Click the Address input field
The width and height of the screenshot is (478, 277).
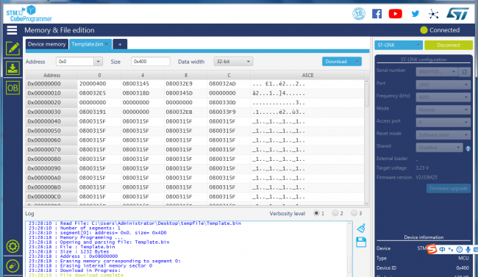point(75,62)
